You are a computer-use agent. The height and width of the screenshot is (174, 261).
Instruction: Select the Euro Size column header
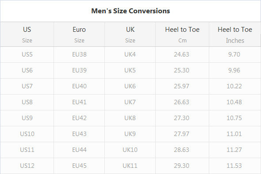pyautogui.click(x=79, y=34)
